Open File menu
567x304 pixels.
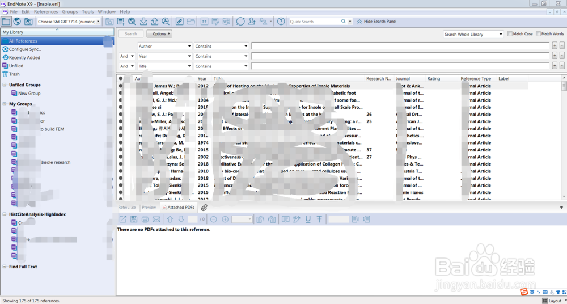click(x=14, y=12)
